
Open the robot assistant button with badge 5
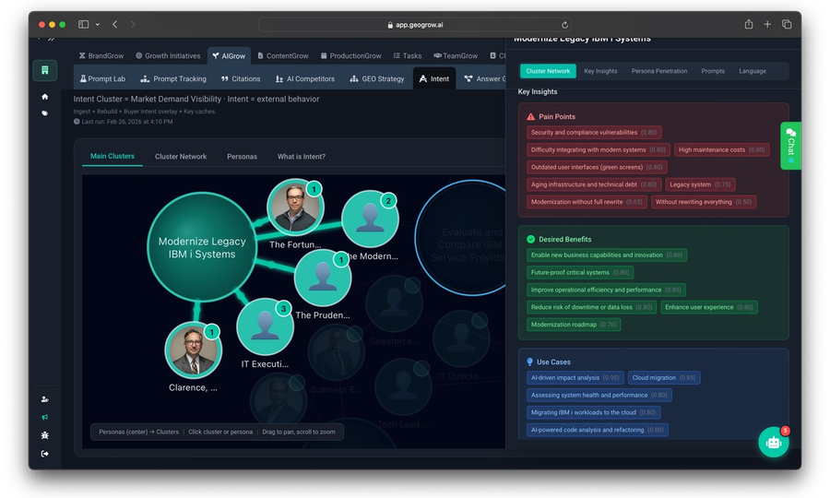coord(774,442)
